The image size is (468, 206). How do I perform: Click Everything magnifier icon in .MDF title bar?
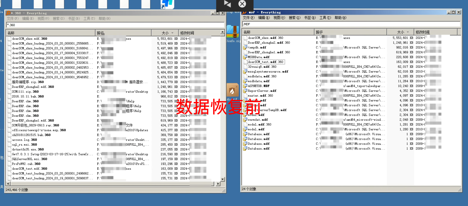(x=244, y=12)
